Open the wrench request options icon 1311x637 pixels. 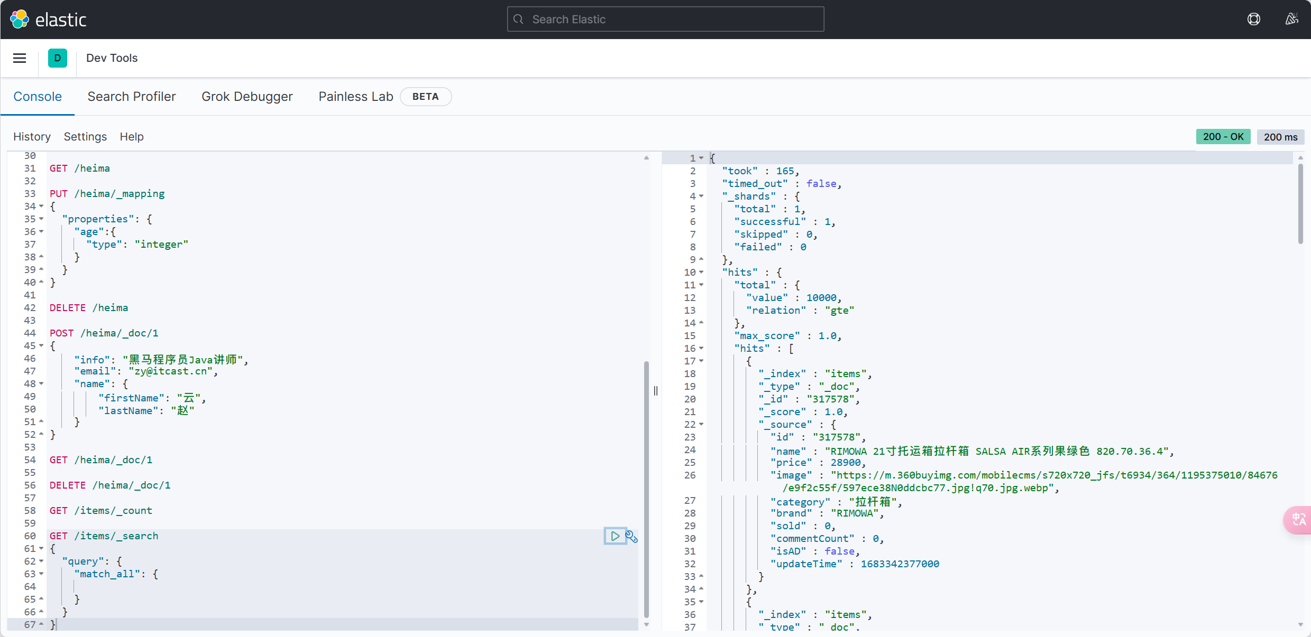(631, 537)
